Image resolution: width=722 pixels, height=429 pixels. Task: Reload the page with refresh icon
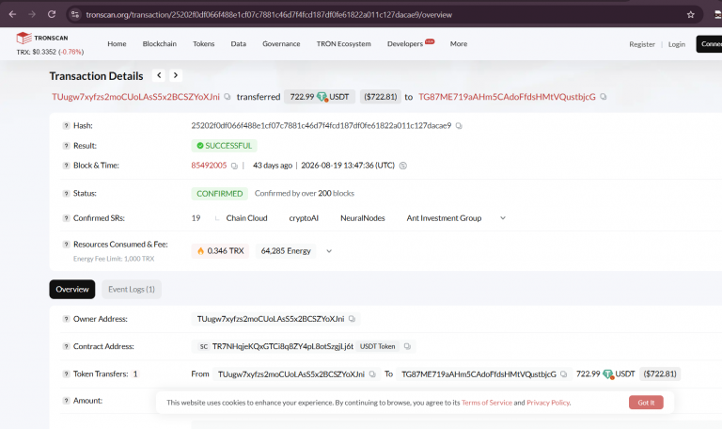coord(52,14)
